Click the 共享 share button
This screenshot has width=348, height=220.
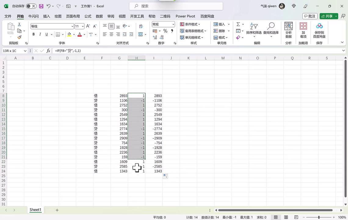point(329,16)
